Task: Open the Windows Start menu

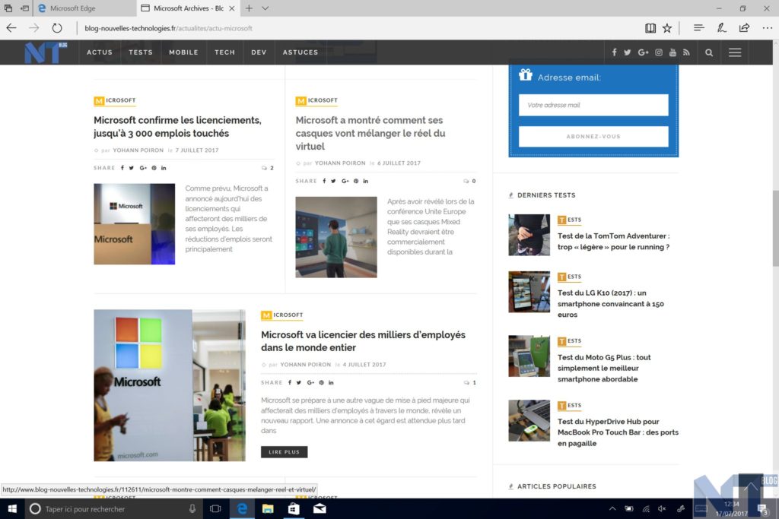Action: pyautogui.click(x=12, y=508)
